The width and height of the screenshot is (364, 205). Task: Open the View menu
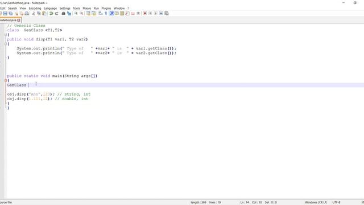pos(23,8)
